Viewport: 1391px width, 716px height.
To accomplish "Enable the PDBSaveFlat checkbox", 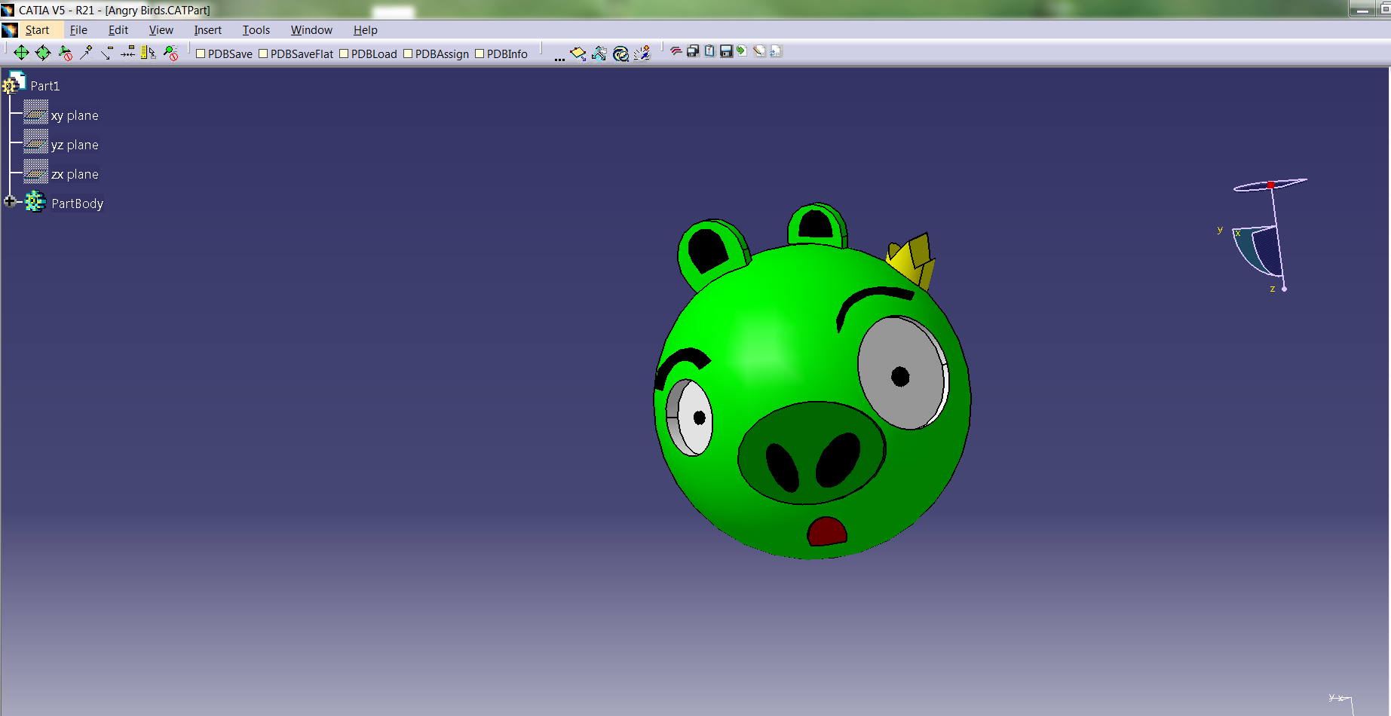I will click(263, 54).
